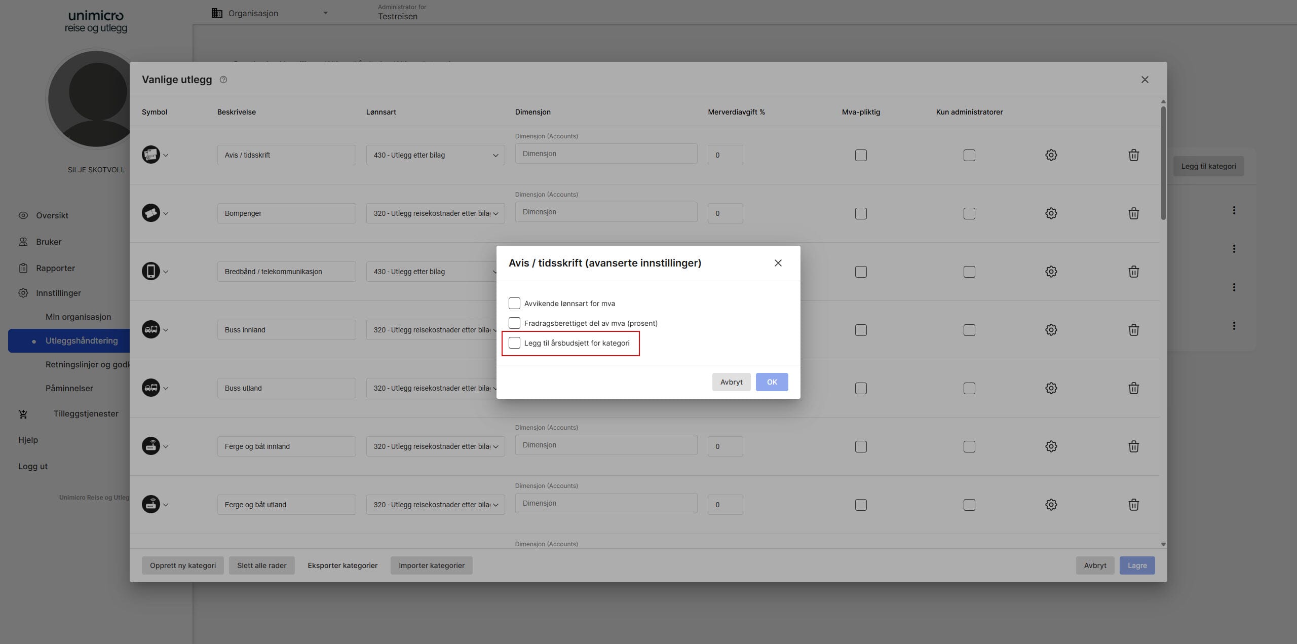Close the avanserte innstillinger dialog with X

point(778,263)
